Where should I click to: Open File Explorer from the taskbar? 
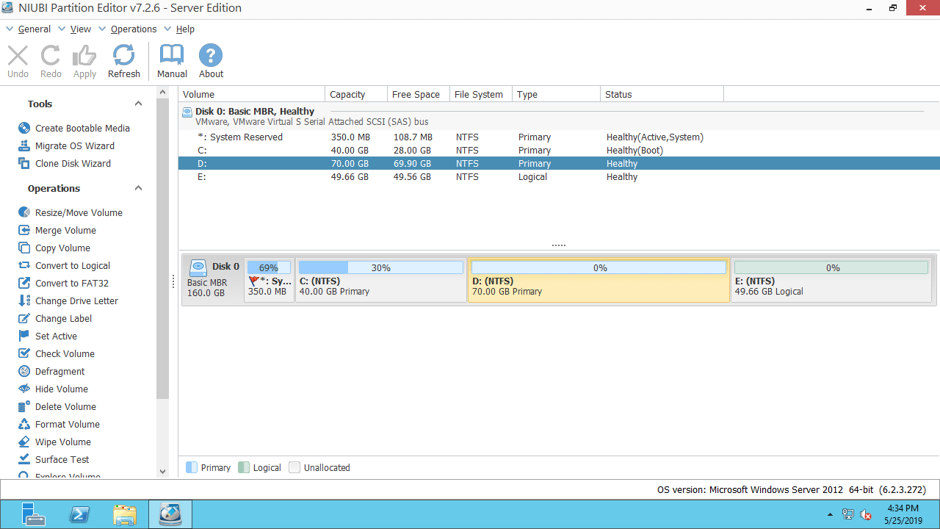(x=124, y=514)
